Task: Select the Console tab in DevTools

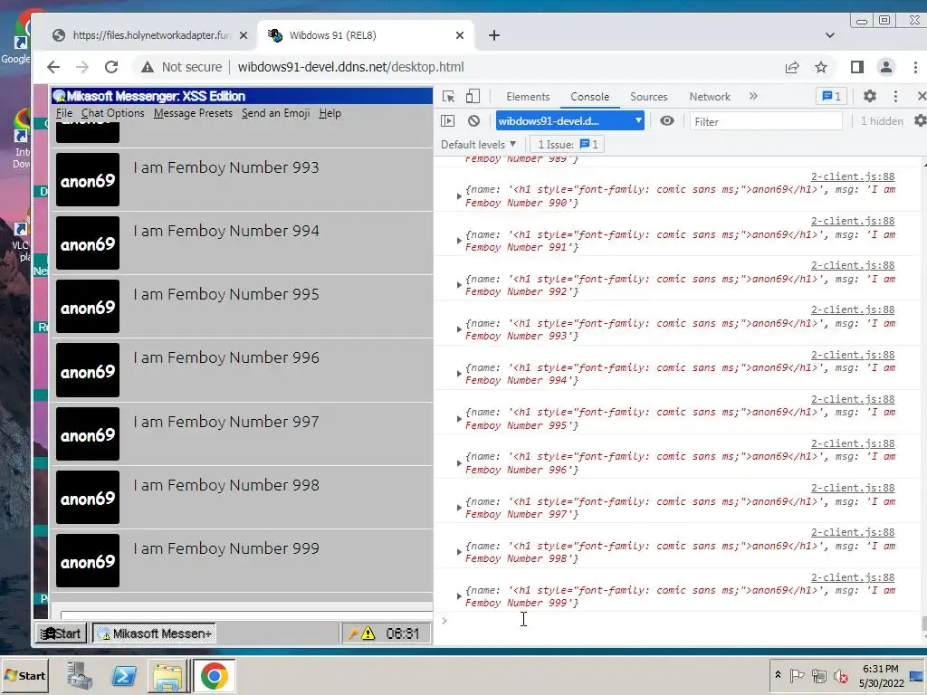Action: [589, 96]
